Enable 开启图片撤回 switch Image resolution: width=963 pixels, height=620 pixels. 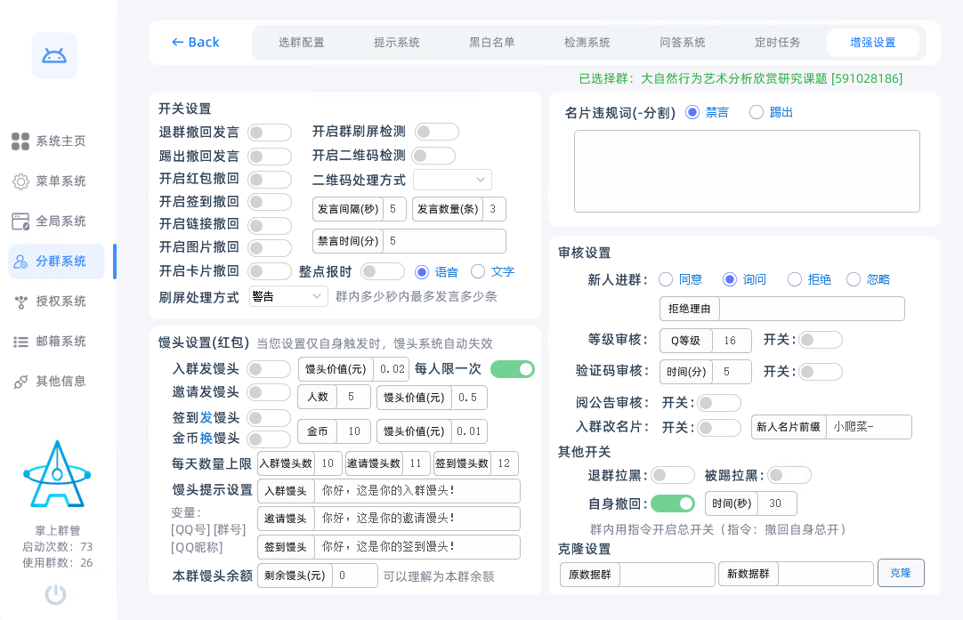[x=270, y=248]
